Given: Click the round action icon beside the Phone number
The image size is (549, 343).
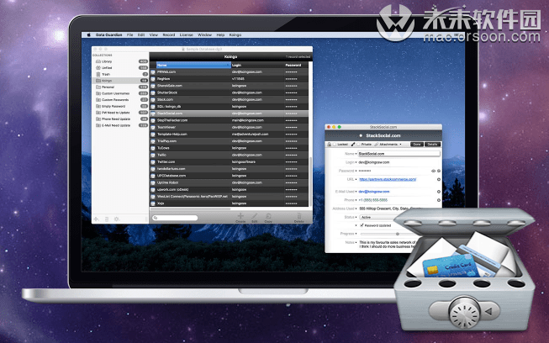Looking at the screenshot, I should (439, 200).
